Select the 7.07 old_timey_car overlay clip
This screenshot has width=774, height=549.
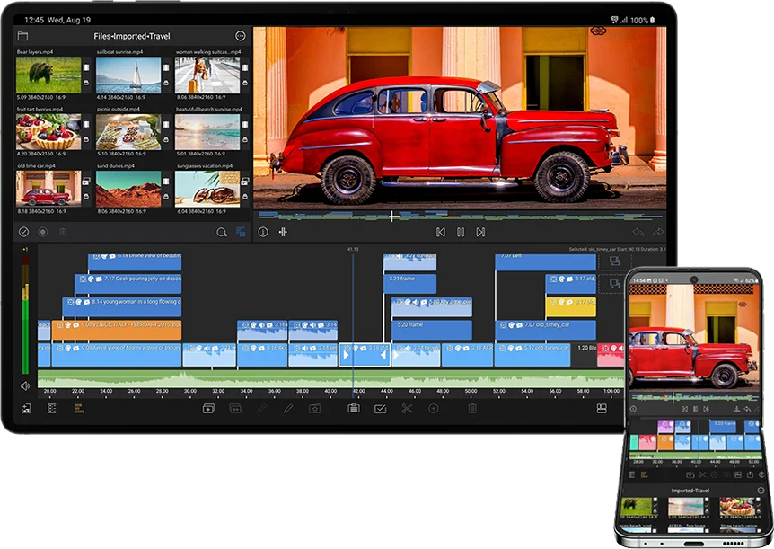[x=545, y=330]
